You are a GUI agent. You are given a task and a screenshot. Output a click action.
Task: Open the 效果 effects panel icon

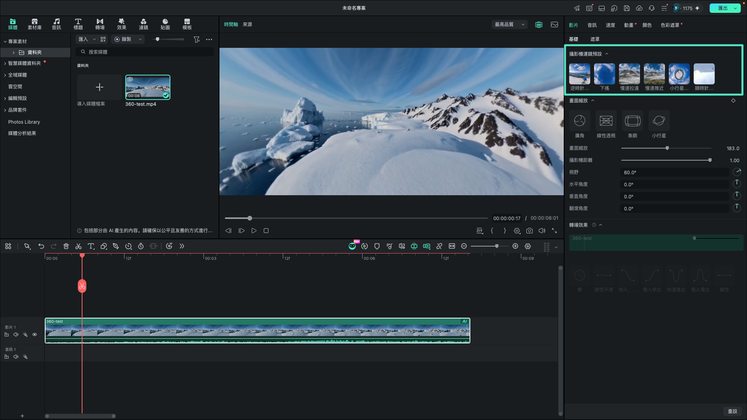(122, 24)
